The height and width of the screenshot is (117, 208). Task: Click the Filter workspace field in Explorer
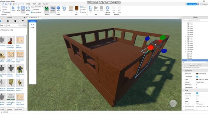(x=195, y=20)
